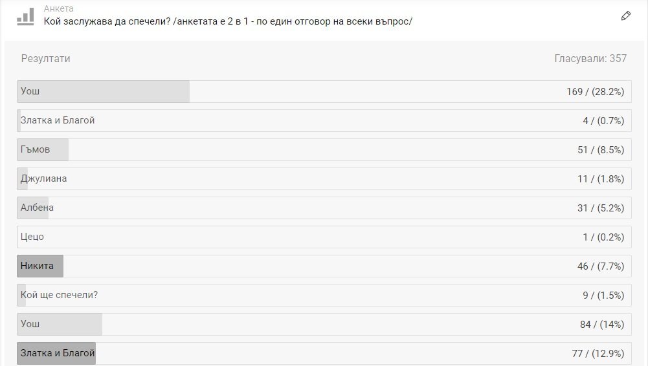Click the Резултати heading

tap(45, 58)
